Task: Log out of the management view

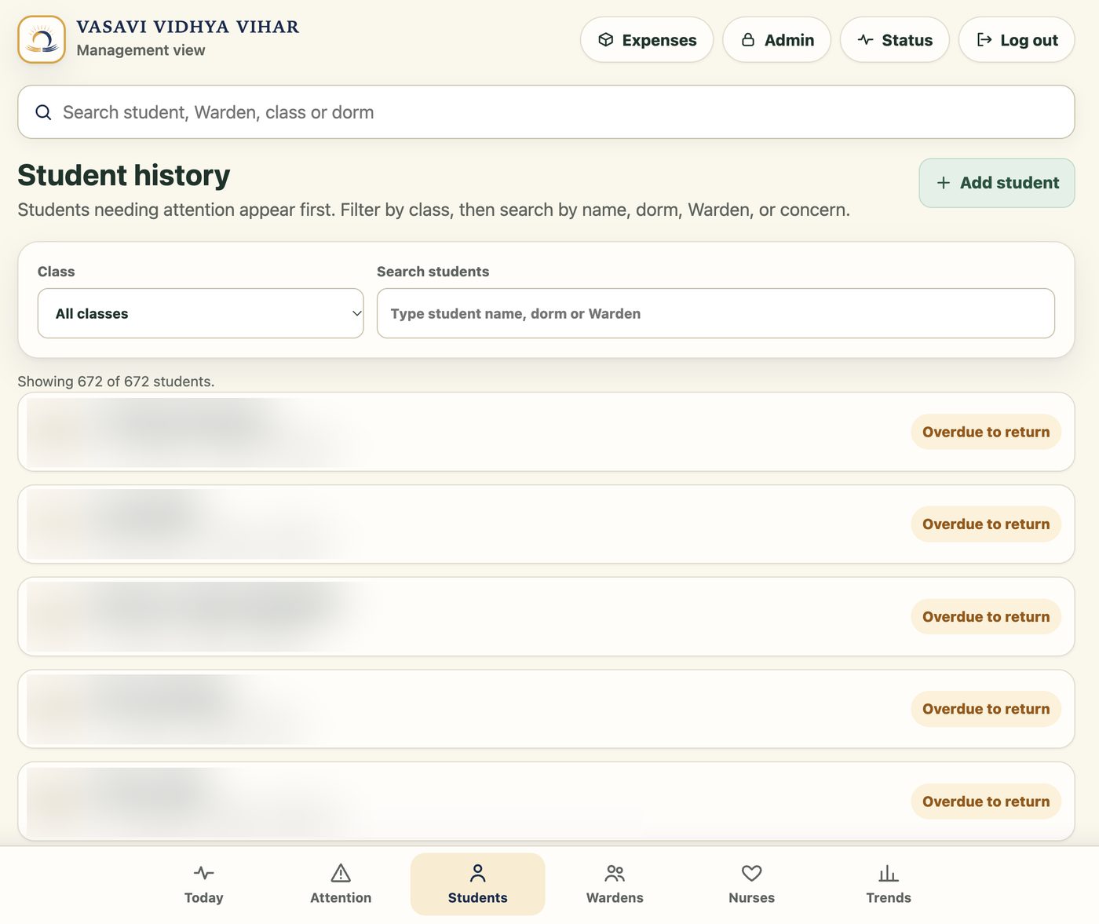Action: [x=1017, y=39]
